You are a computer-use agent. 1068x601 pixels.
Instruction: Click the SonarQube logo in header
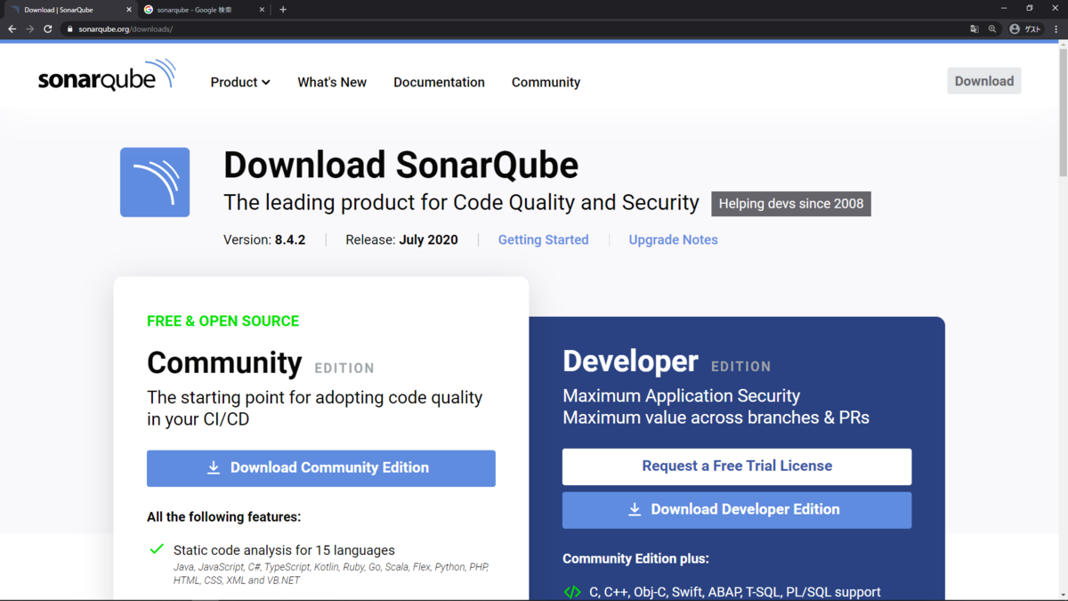click(x=107, y=77)
